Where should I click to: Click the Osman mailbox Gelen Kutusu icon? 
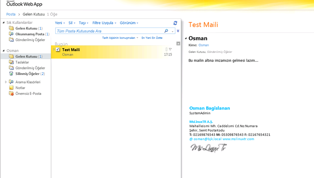click(x=11, y=57)
